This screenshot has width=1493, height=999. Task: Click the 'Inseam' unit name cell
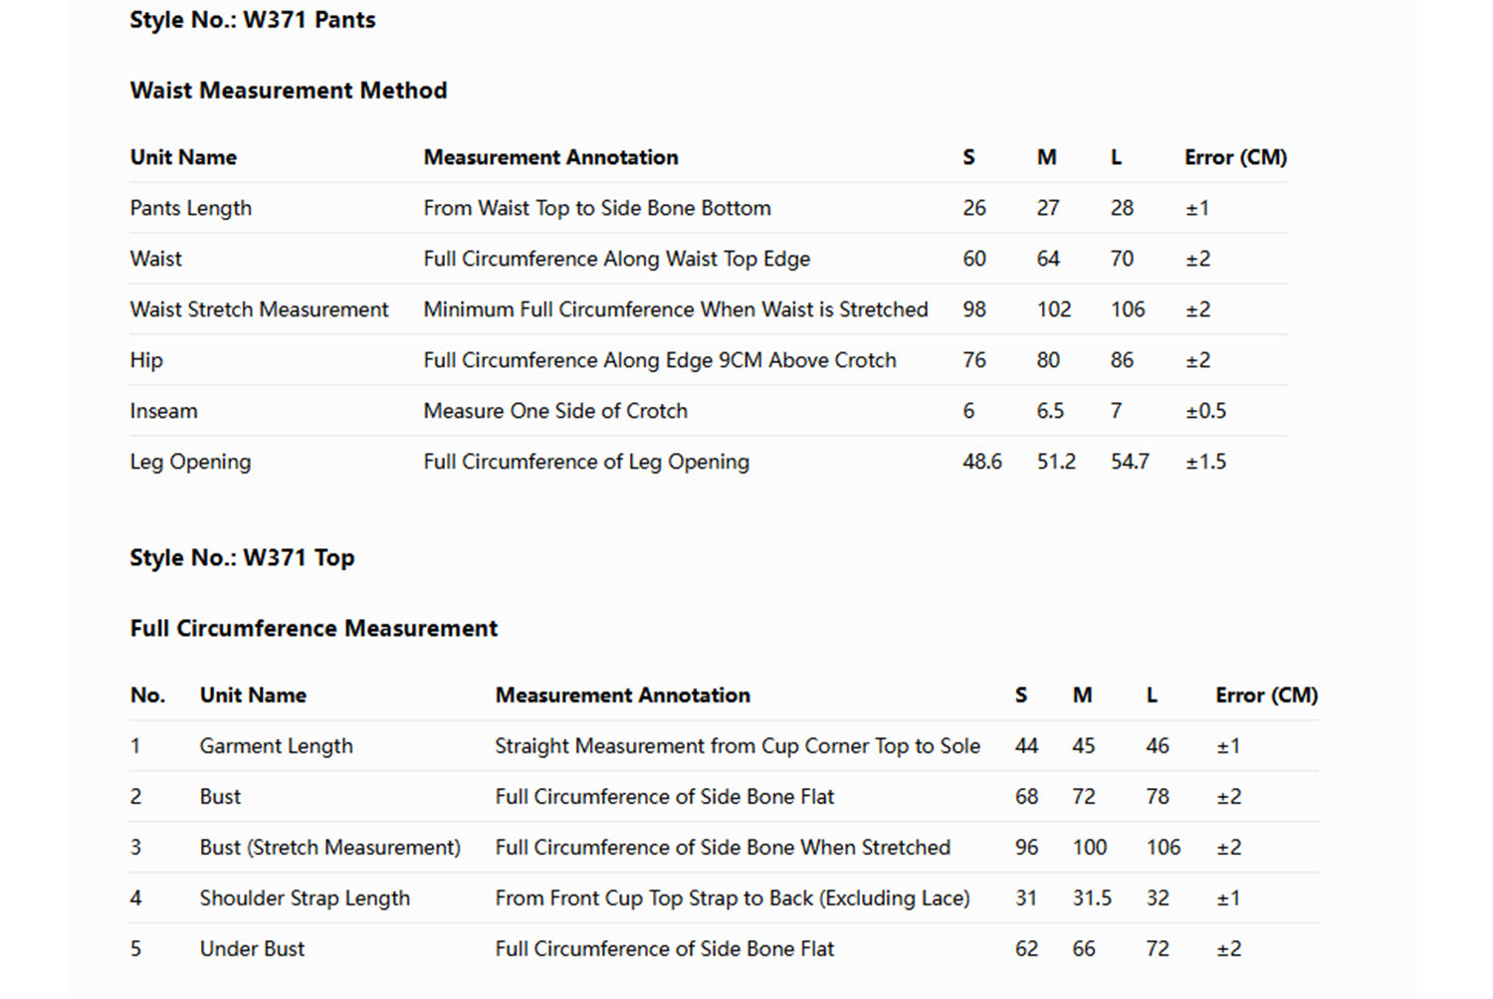[163, 411]
